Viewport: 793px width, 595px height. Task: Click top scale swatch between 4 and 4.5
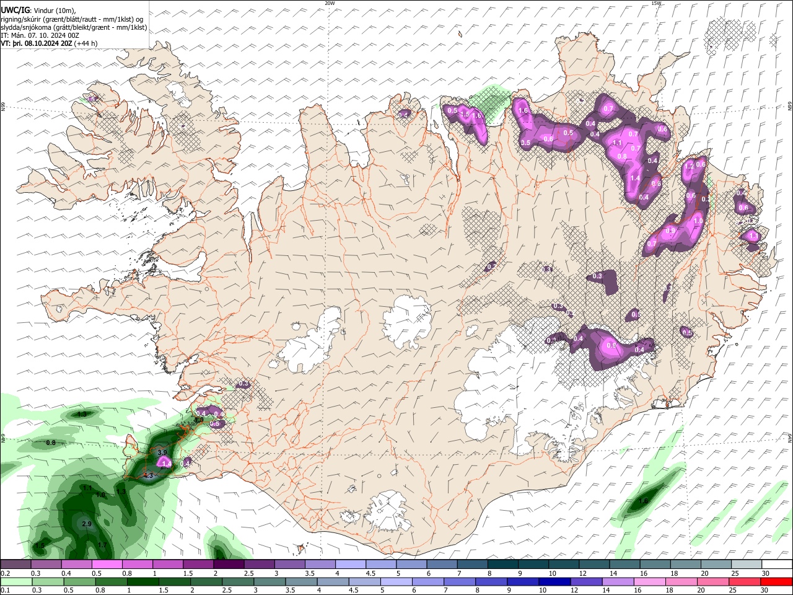click(351, 565)
